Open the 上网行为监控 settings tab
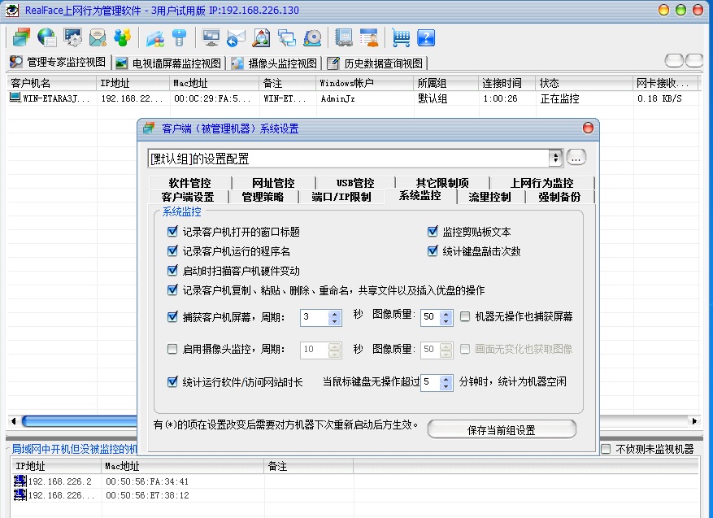The width and height of the screenshot is (713, 518). [x=541, y=183]
